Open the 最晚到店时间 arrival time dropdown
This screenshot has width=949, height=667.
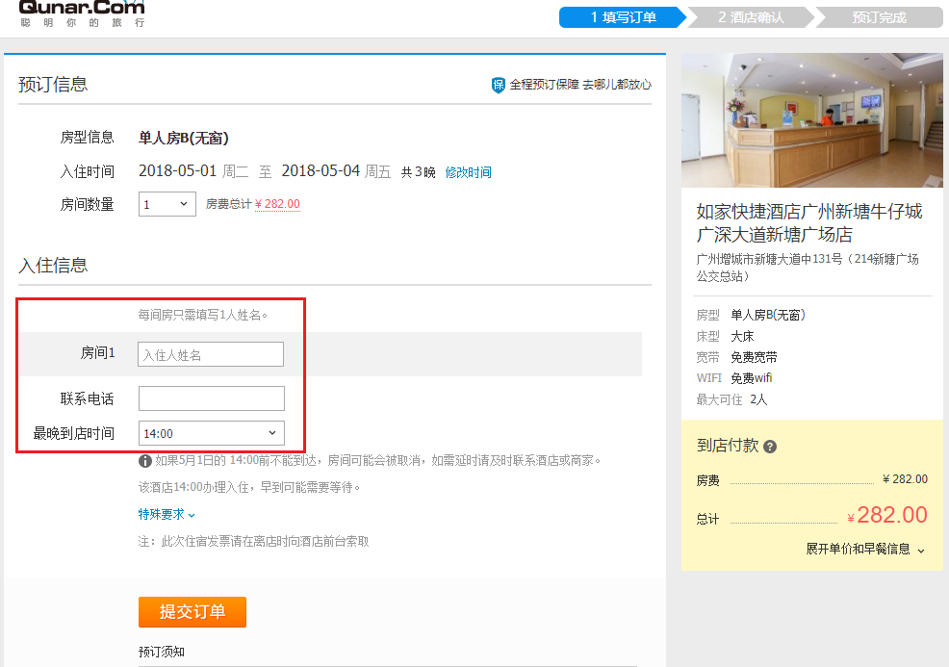click(x=211, y=432)
